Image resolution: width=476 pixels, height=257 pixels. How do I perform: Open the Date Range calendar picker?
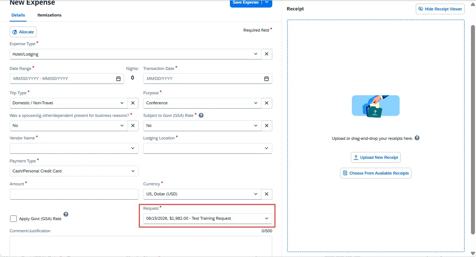coord(118,78)
